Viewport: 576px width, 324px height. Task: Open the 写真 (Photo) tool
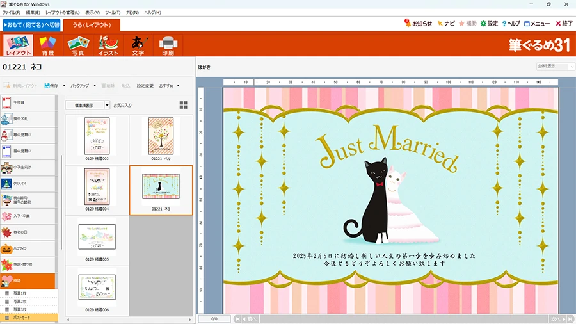point(77,45)
